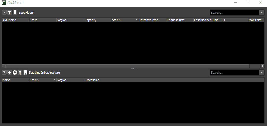The image size is (267, 126).
Task: Sort infrastructure by Name column
Action: pos(16,80)
